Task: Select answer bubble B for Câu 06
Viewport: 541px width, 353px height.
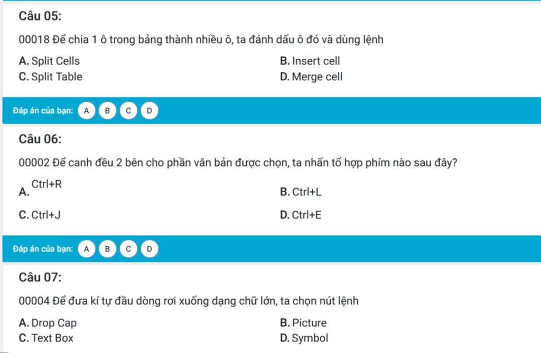Action: point(107,249)
